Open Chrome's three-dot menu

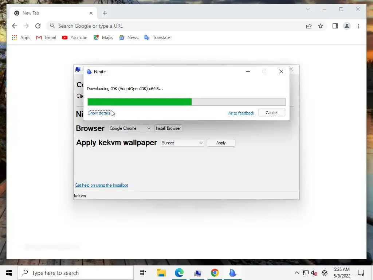(x=358, y=26)
